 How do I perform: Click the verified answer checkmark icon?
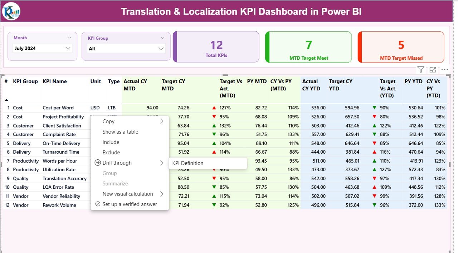pyautogui.click(x=98, y=204)
